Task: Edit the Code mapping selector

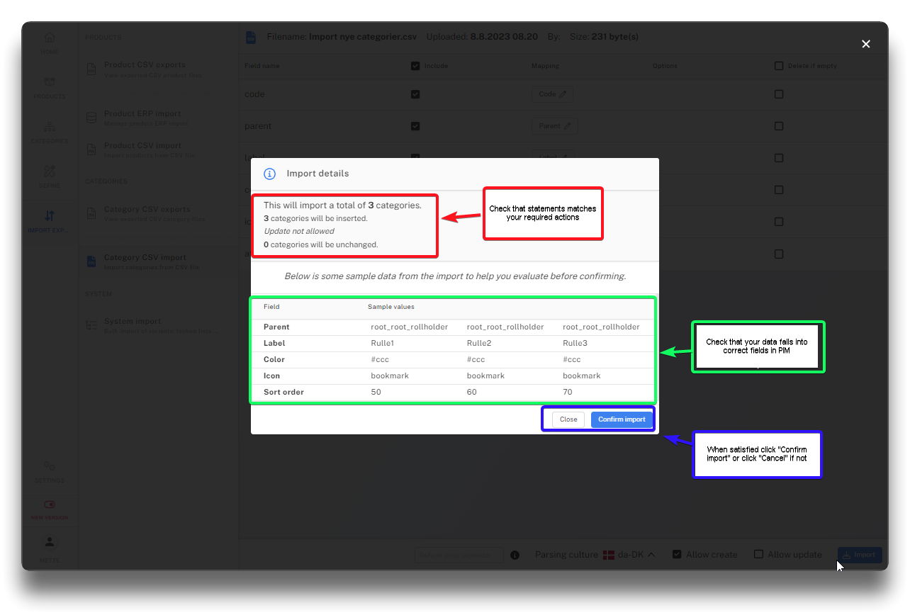Action: tap(552, 94)
